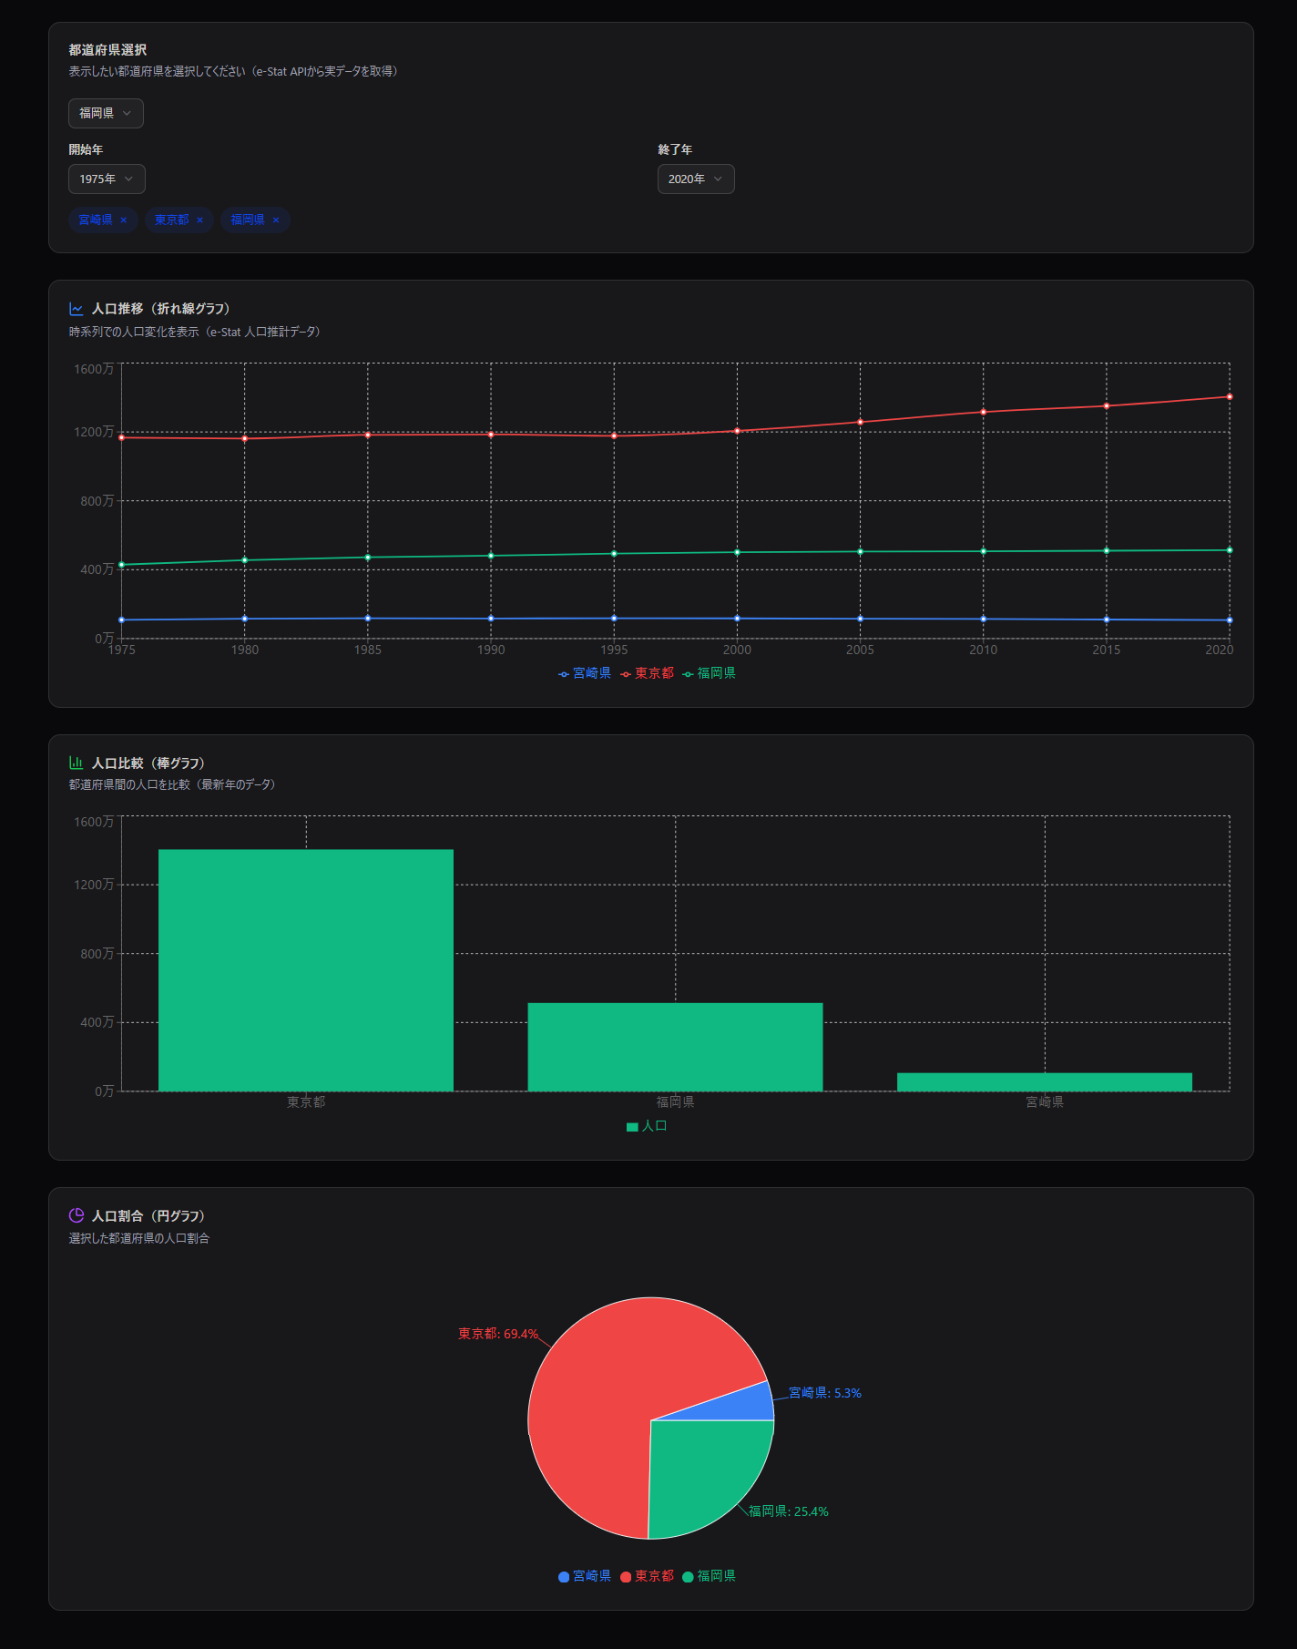Open the 福岡県 prefecture dropdown

click(106, 113)
